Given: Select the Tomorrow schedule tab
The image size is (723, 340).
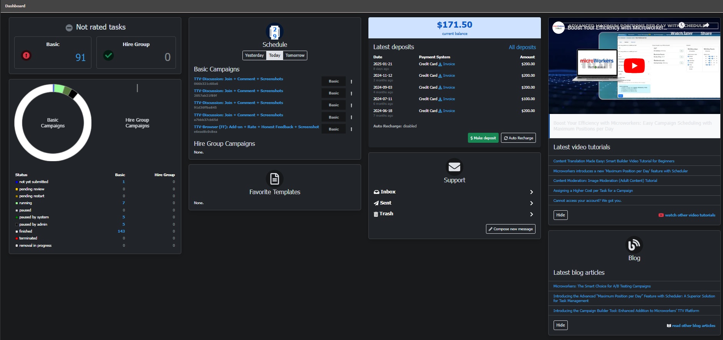Looking at the screenshot, I should coord(295,55).
